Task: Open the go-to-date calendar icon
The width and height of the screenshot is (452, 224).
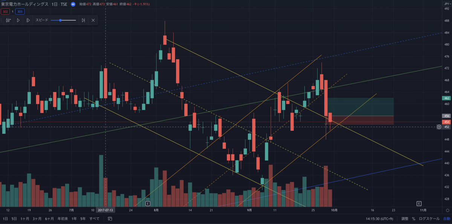Action: point(110,219)
